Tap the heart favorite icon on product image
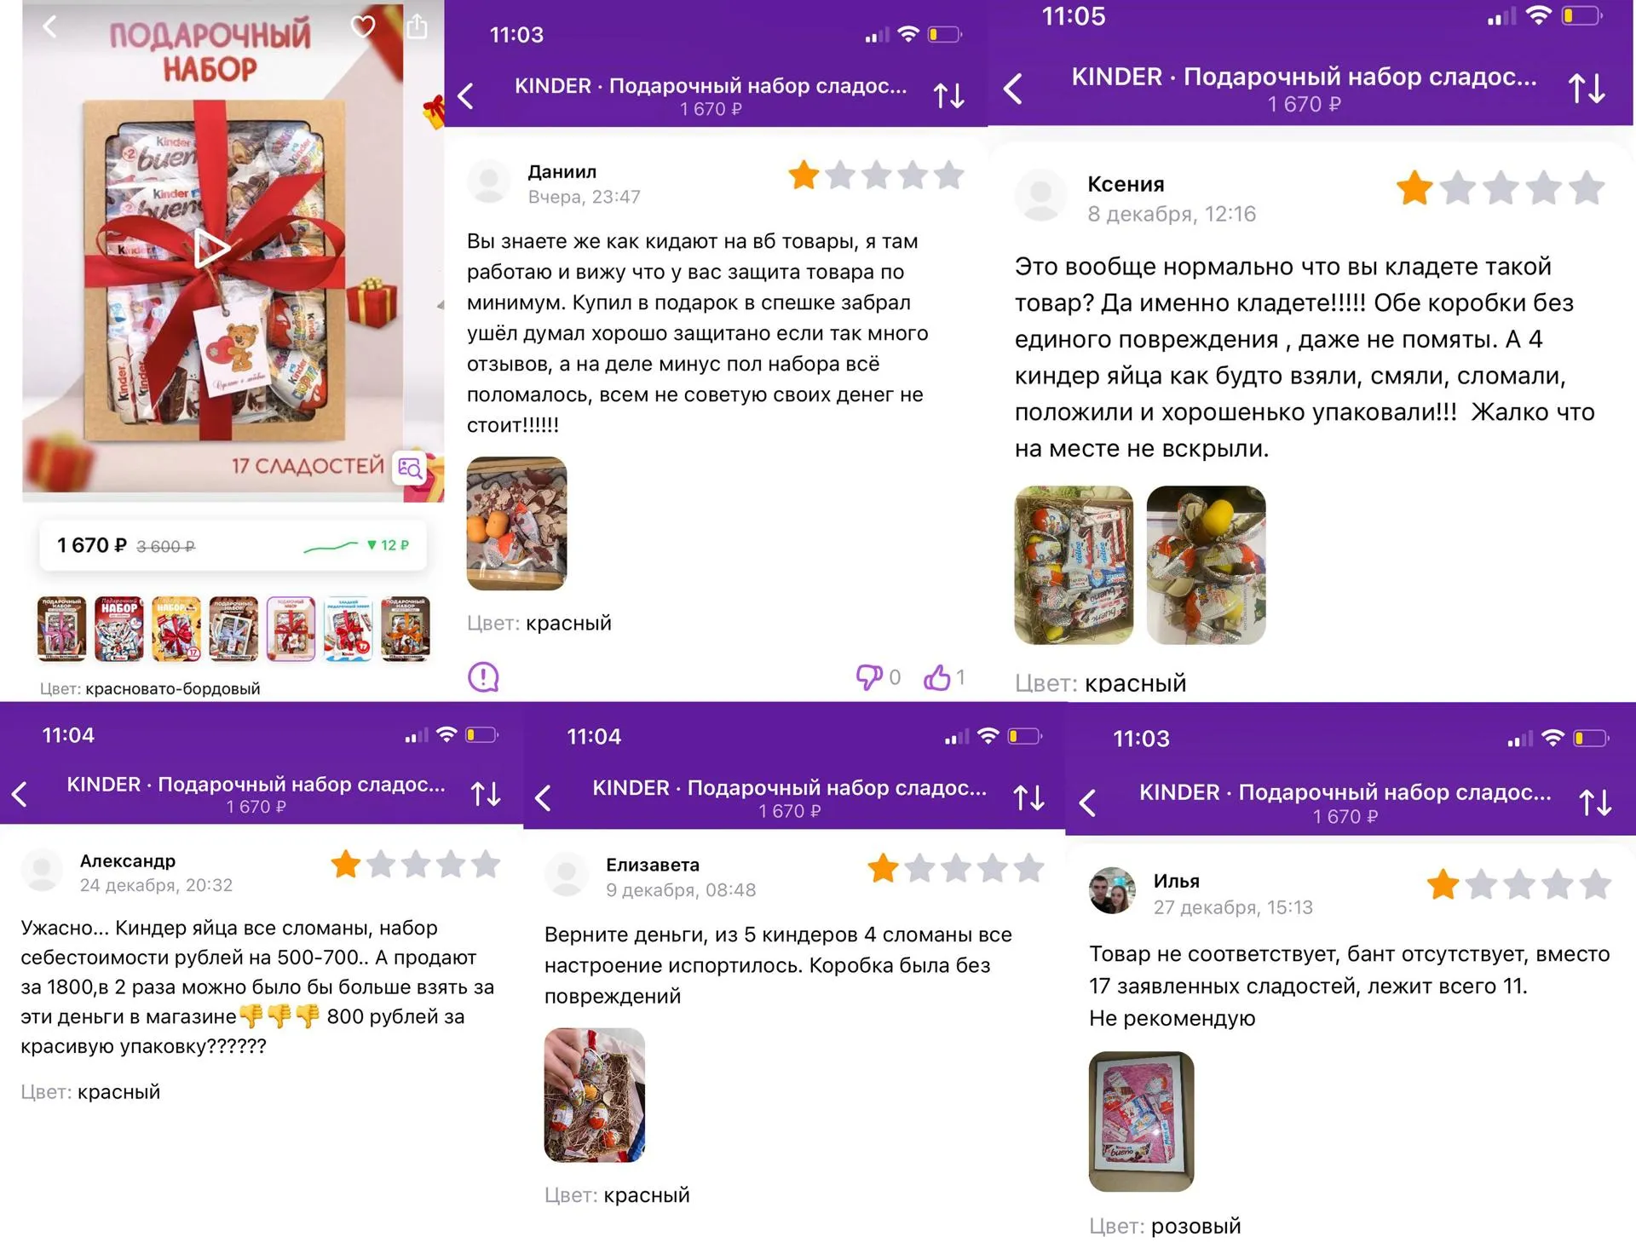Image resolution: width=1636 pixels, height=1254 pixels. [363, 26]
